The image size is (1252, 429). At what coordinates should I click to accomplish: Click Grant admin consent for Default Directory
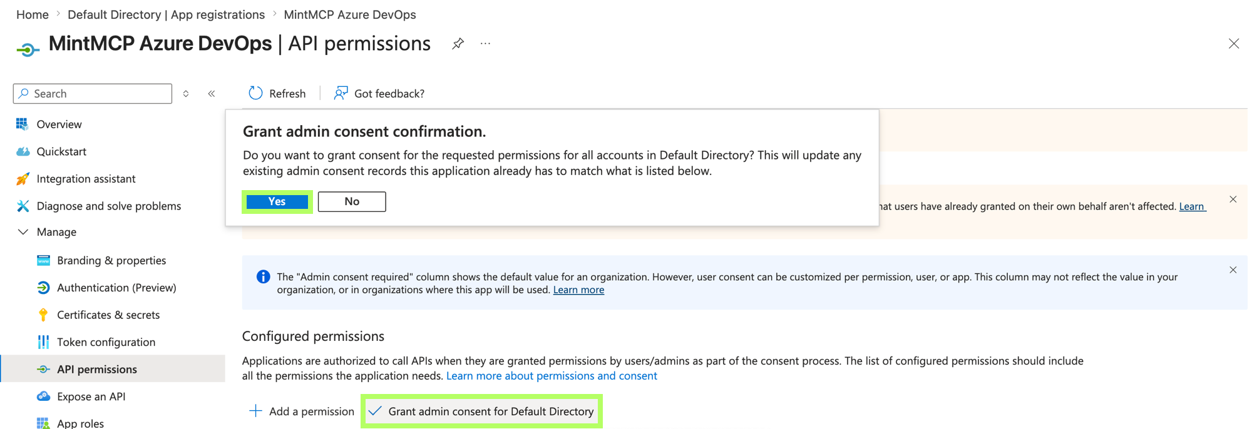481,411
